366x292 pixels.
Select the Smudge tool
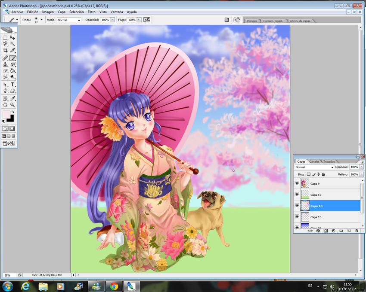(x=5, y=77)
